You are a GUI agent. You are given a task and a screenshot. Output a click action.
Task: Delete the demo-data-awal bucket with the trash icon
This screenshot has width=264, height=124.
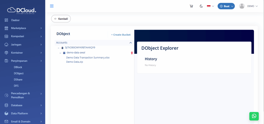click(x=132, y=53)
